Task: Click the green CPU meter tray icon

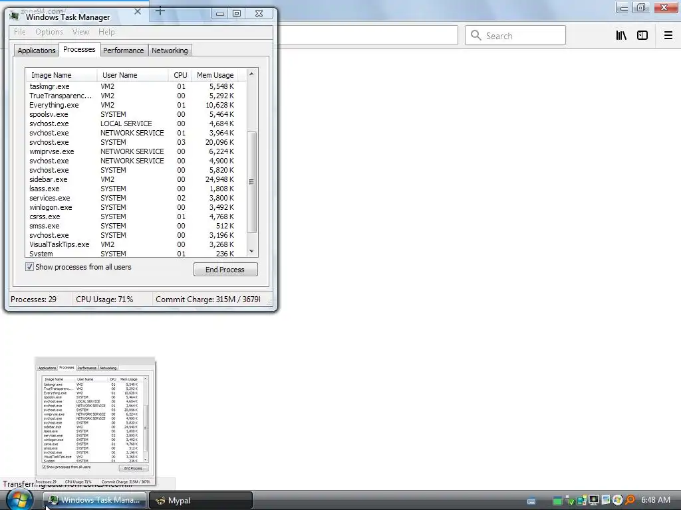Action: tap(557, 501)
